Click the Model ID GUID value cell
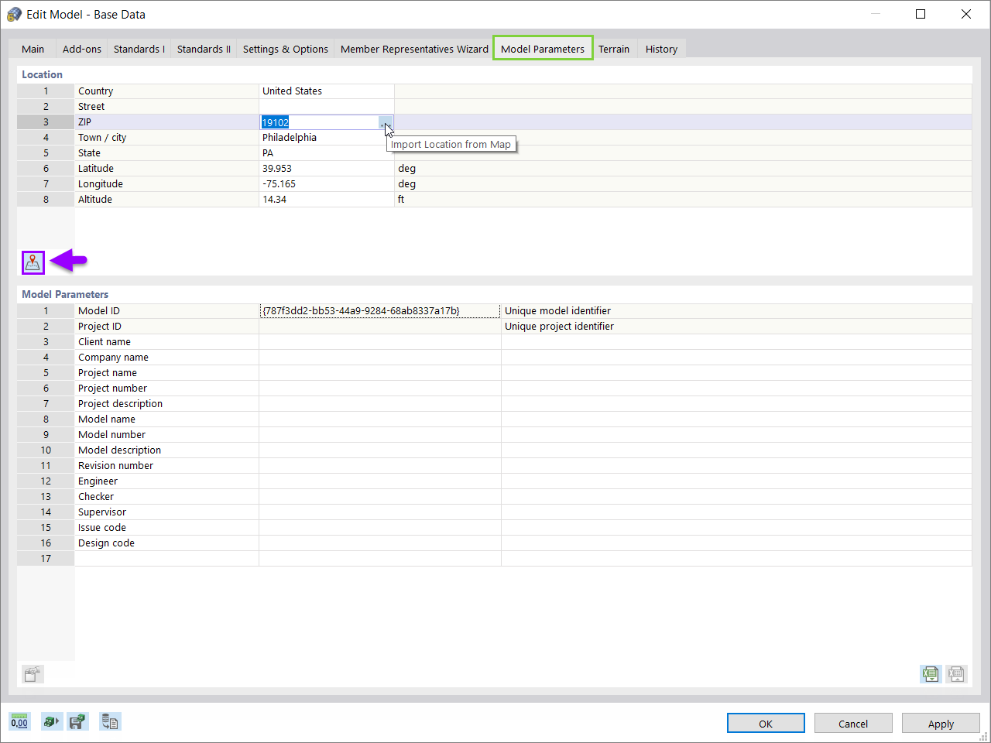The height and width of the screenshot is (743, 991). click(380, 311)
